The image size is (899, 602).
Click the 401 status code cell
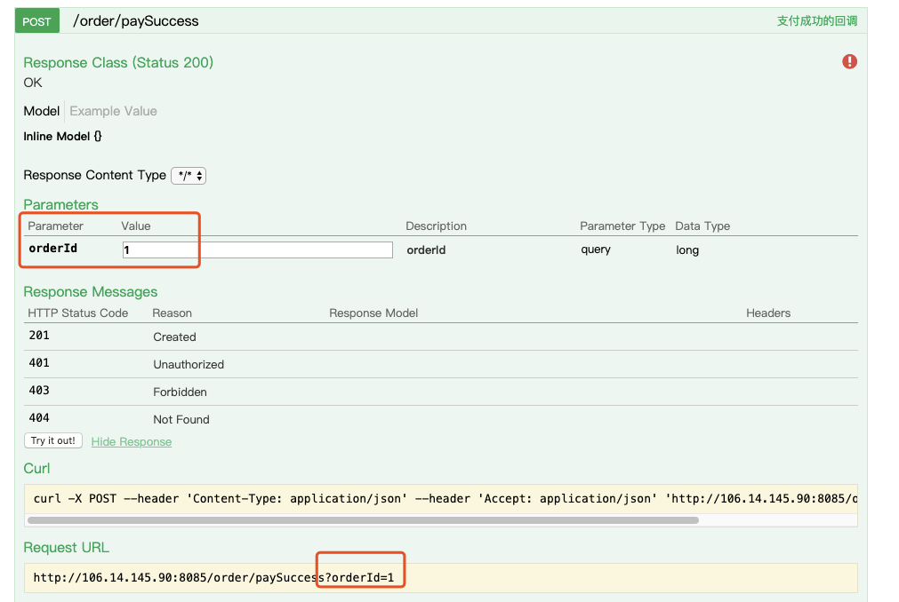[x=39, y=363]
